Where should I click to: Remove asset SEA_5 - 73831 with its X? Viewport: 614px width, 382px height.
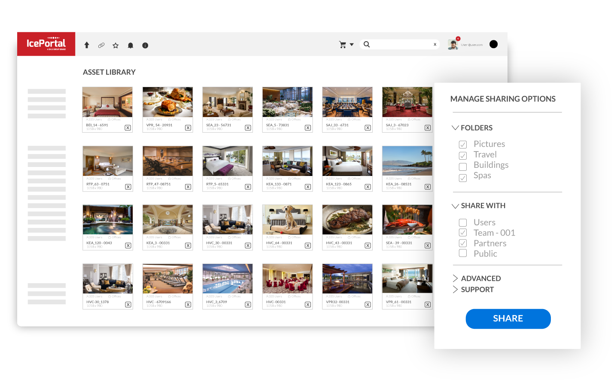pyautogui.click(x=308, y=127)
